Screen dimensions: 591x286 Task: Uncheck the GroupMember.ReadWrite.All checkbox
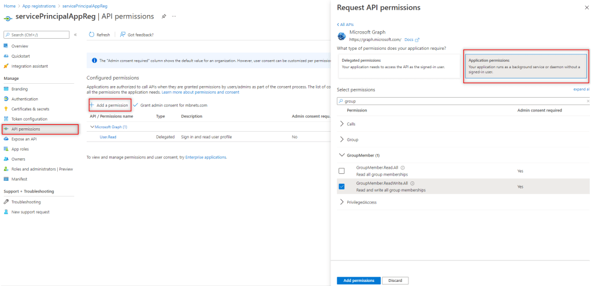click(x=341, y=186)
